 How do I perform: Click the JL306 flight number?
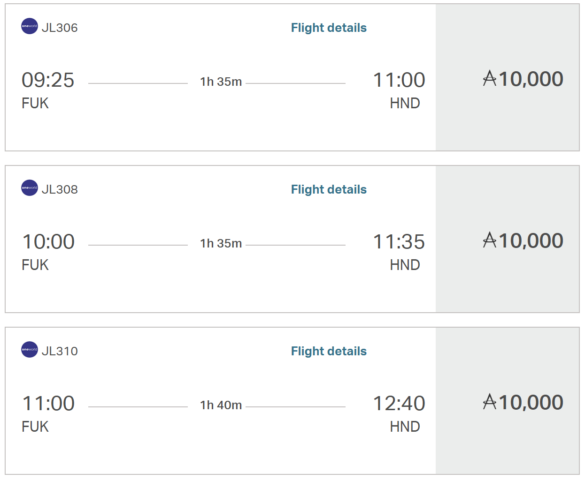[60, 28]
